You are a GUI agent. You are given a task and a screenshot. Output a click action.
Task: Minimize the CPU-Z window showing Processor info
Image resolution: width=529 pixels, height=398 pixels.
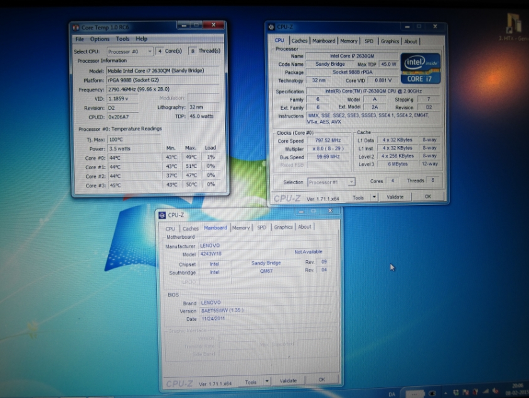pyautogui.click(x=407, y=26)
